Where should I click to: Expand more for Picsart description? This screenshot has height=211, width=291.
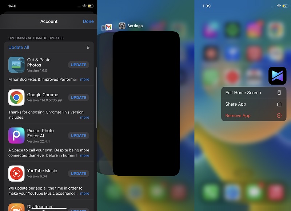click(85, 155)
